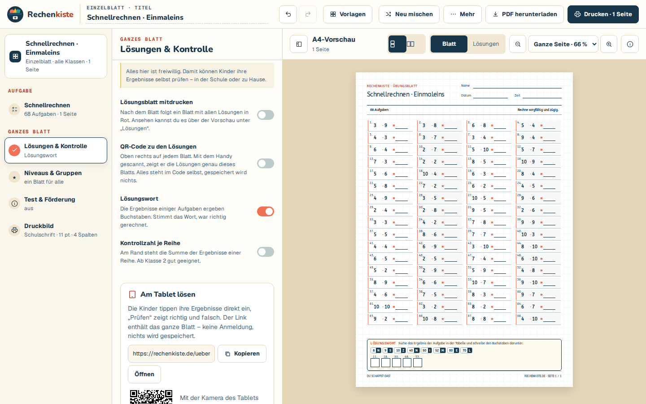The width and height of the screenshot is (646, 404).
Task: Switch preview to the Lösungen tab
Action: [486, 44]
